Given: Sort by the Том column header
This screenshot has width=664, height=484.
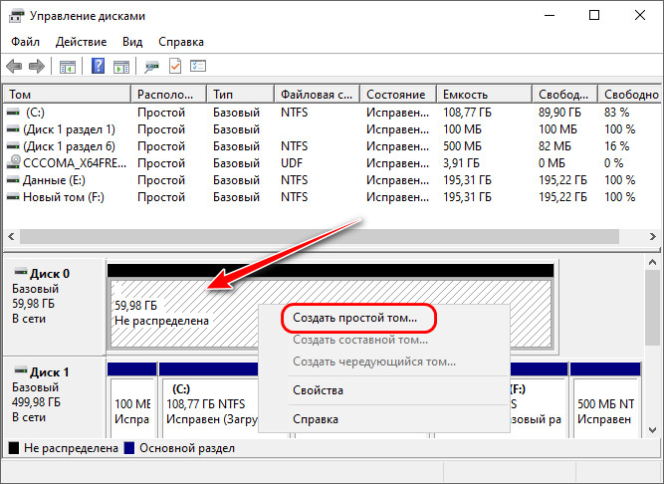Looking at the screenshot, I should pyautogui.click(x=67, y=95).
